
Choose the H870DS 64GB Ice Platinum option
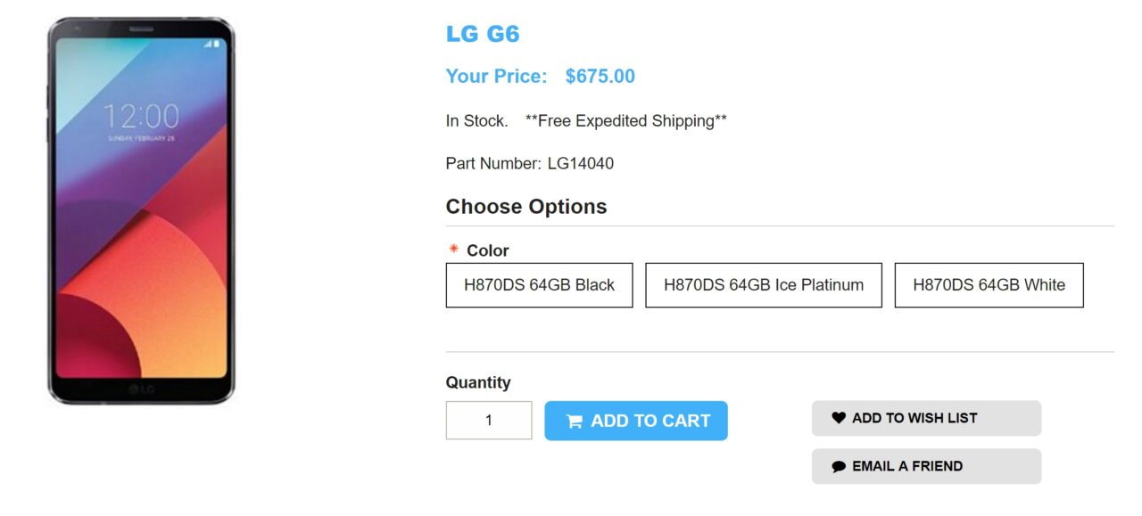(763, 285)
